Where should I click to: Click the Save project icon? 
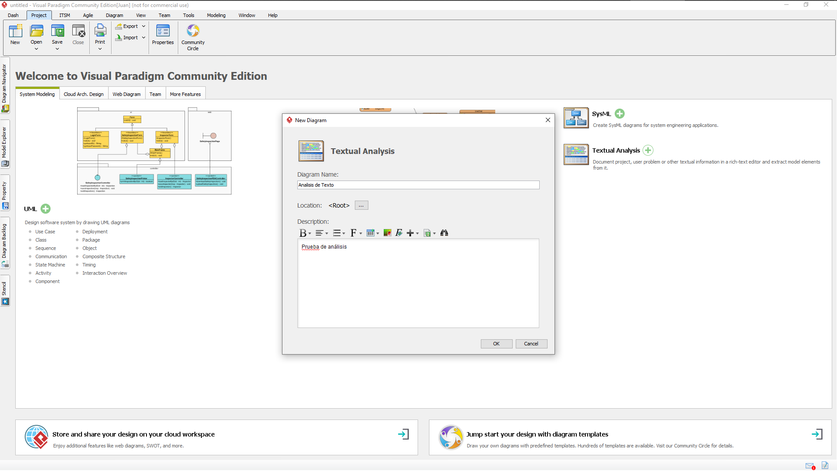[57, 31]
